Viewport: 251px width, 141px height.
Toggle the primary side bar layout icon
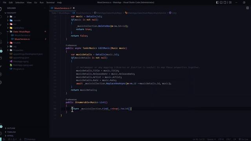[x=217, y=2]
